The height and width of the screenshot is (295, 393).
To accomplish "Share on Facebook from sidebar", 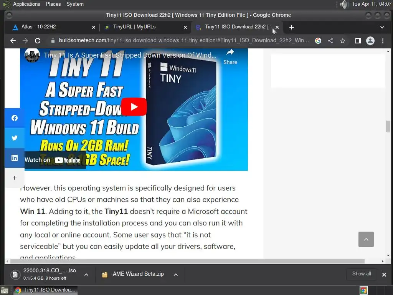I will [15, 118].
